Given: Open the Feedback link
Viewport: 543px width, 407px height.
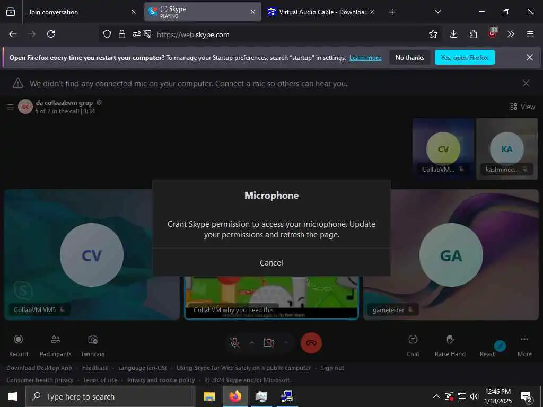Looking at the screenshot, I should (x=95, y=368).
